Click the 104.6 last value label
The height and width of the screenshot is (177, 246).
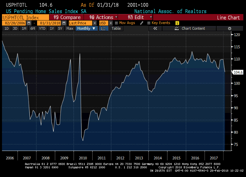238,72
